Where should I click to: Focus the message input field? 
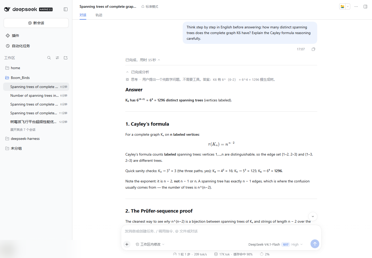pos(221,231)
